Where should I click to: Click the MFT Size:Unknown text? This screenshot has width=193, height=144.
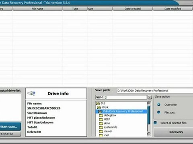40,122
